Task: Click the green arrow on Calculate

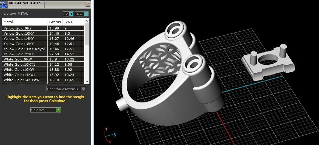Action: (58, 110)
